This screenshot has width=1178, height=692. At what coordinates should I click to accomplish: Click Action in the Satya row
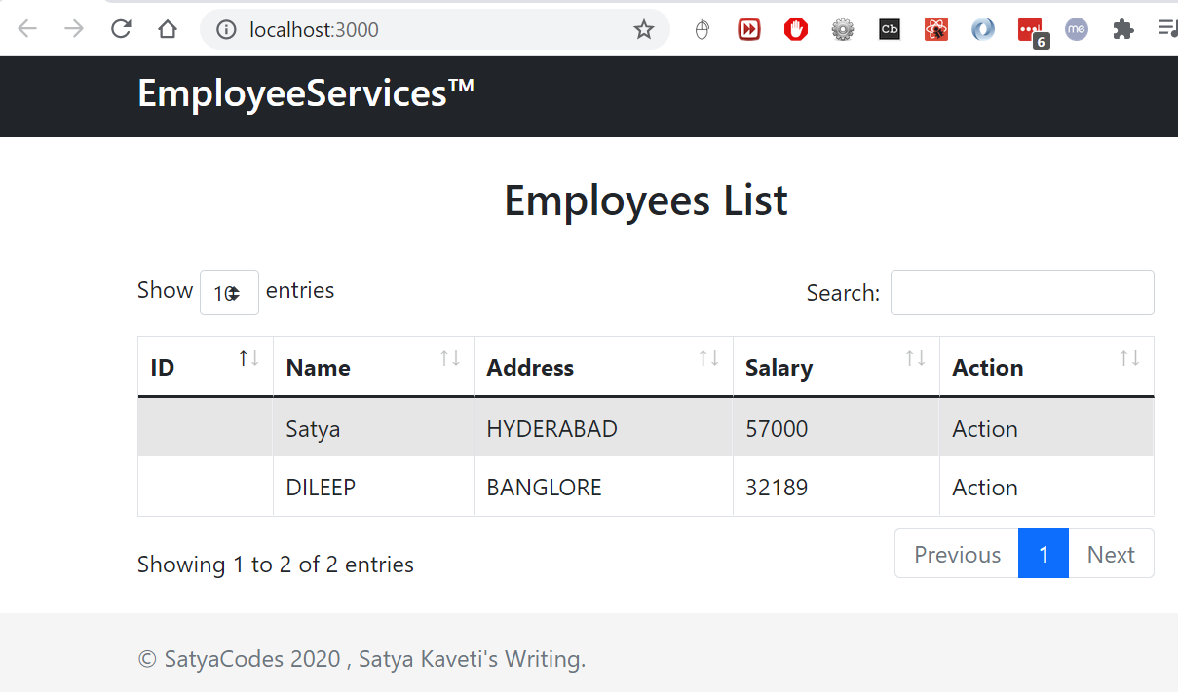[x=985, y=429]
